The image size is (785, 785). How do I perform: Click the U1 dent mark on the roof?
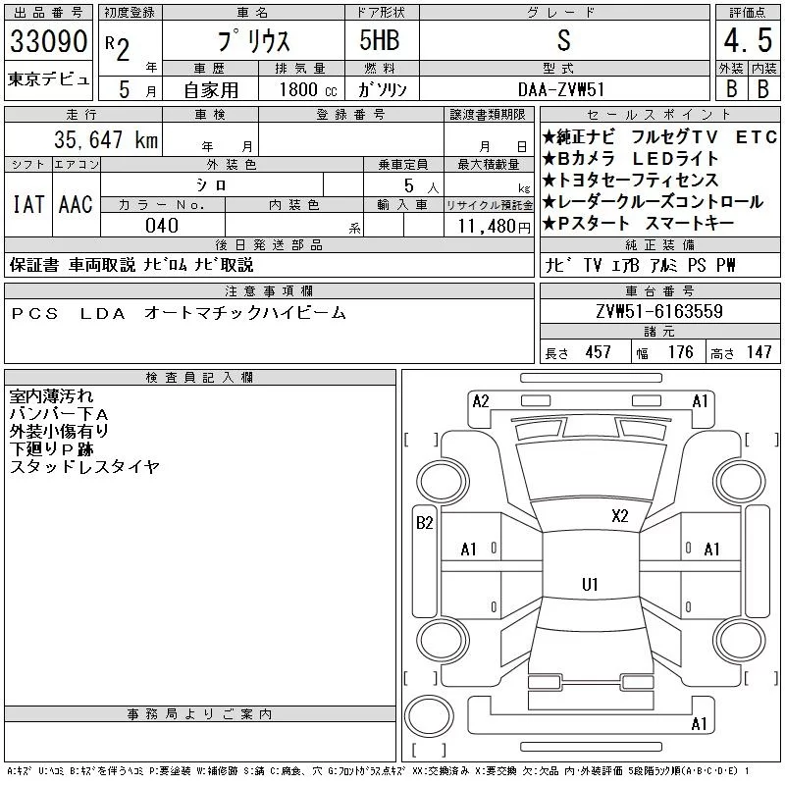590,584
